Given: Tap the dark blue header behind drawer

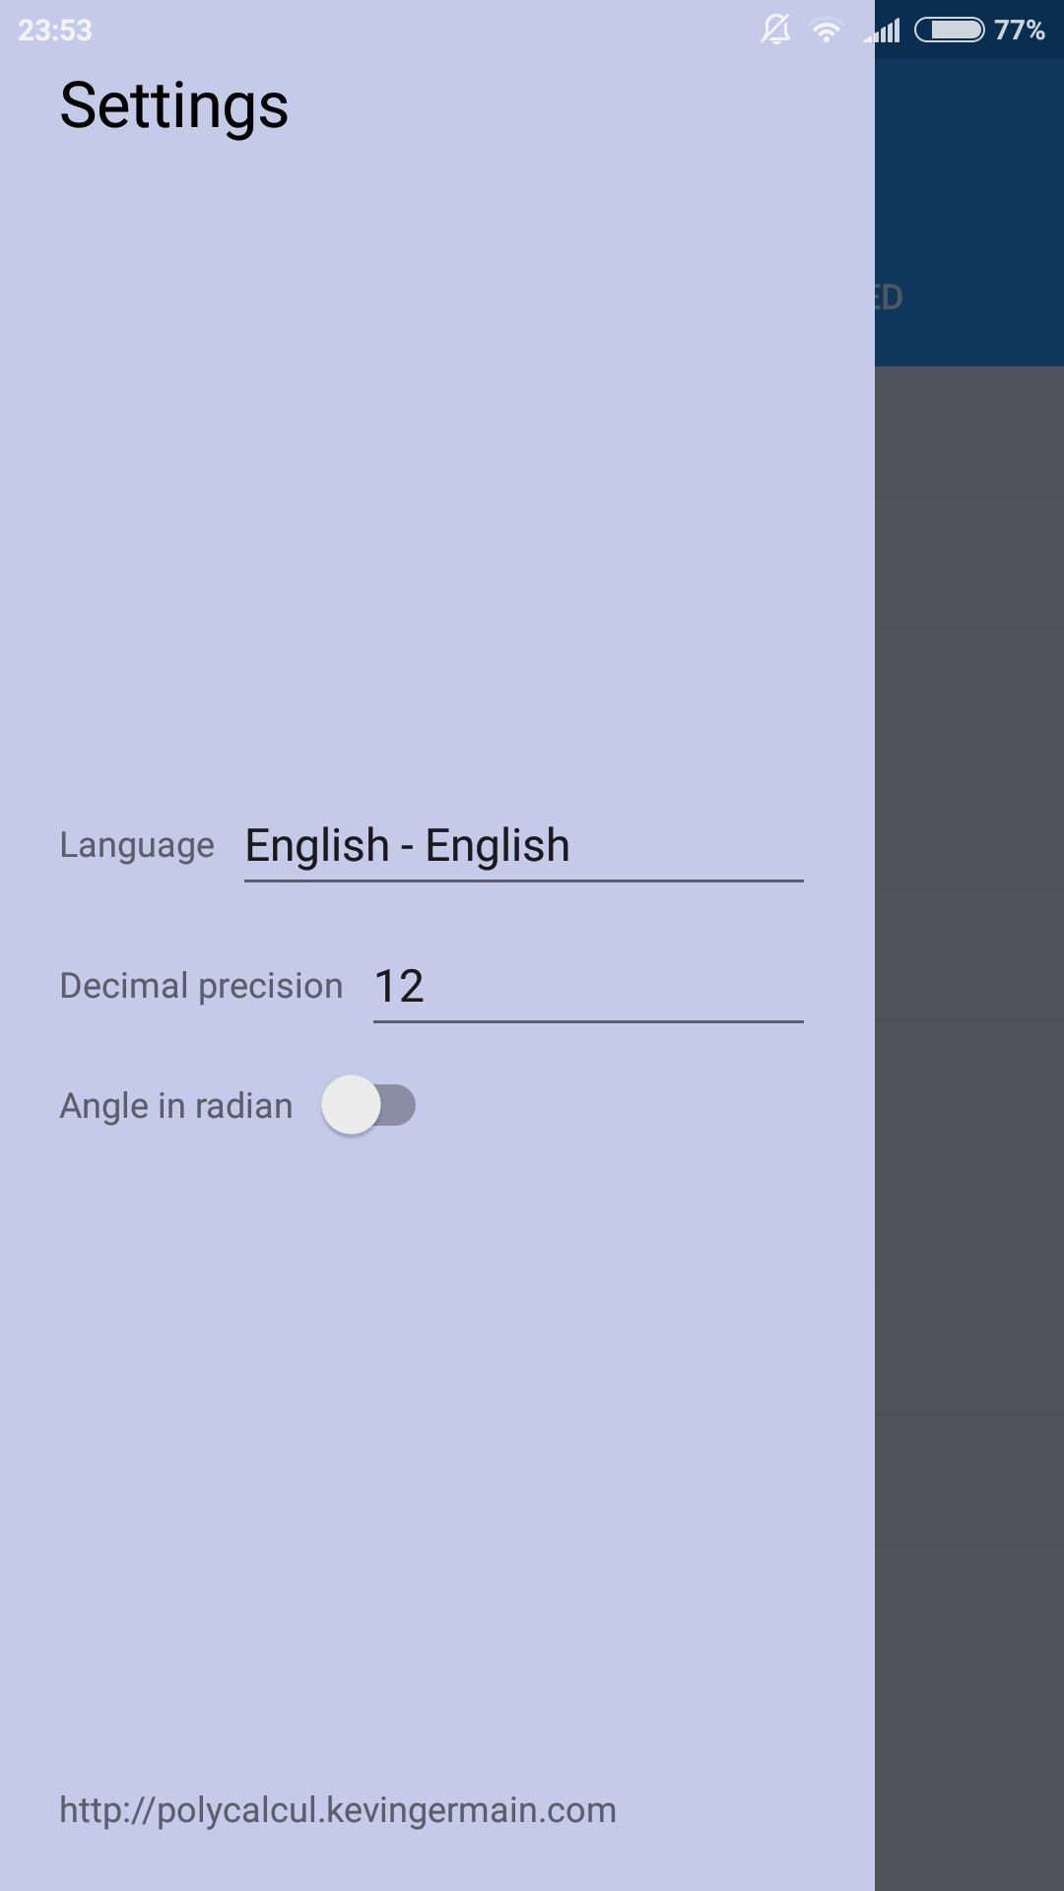Looking at the screenshot, I should click(969, 197).
